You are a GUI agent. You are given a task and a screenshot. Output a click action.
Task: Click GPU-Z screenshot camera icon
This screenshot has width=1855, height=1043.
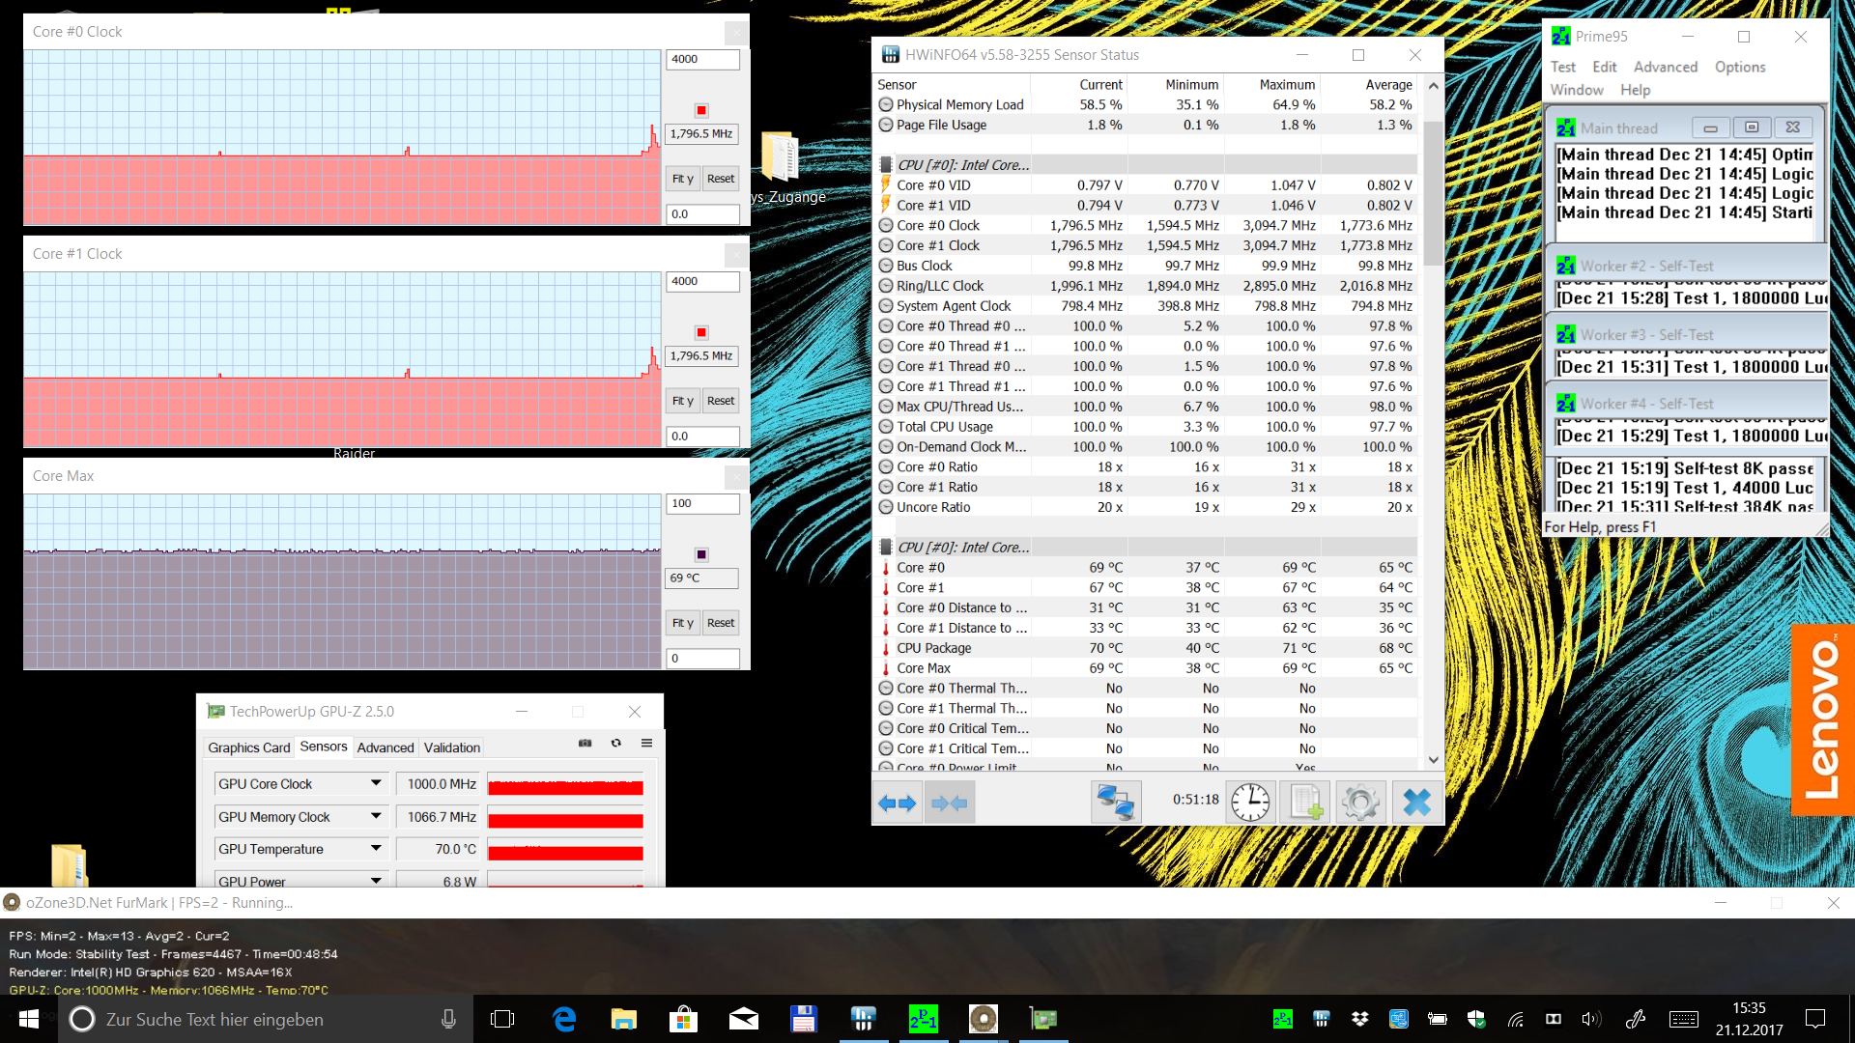pyautogui.click(x=585, y=744)
